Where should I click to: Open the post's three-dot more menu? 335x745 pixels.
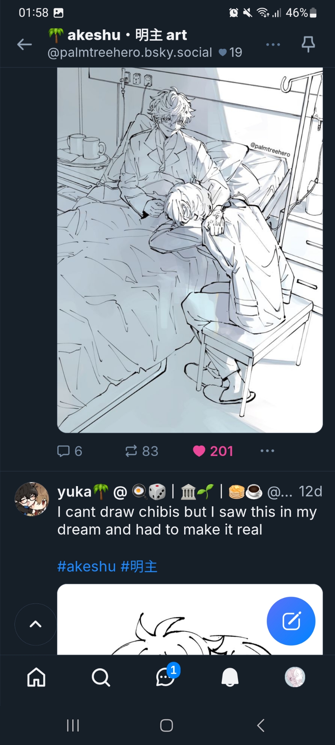tap(267, 451)
